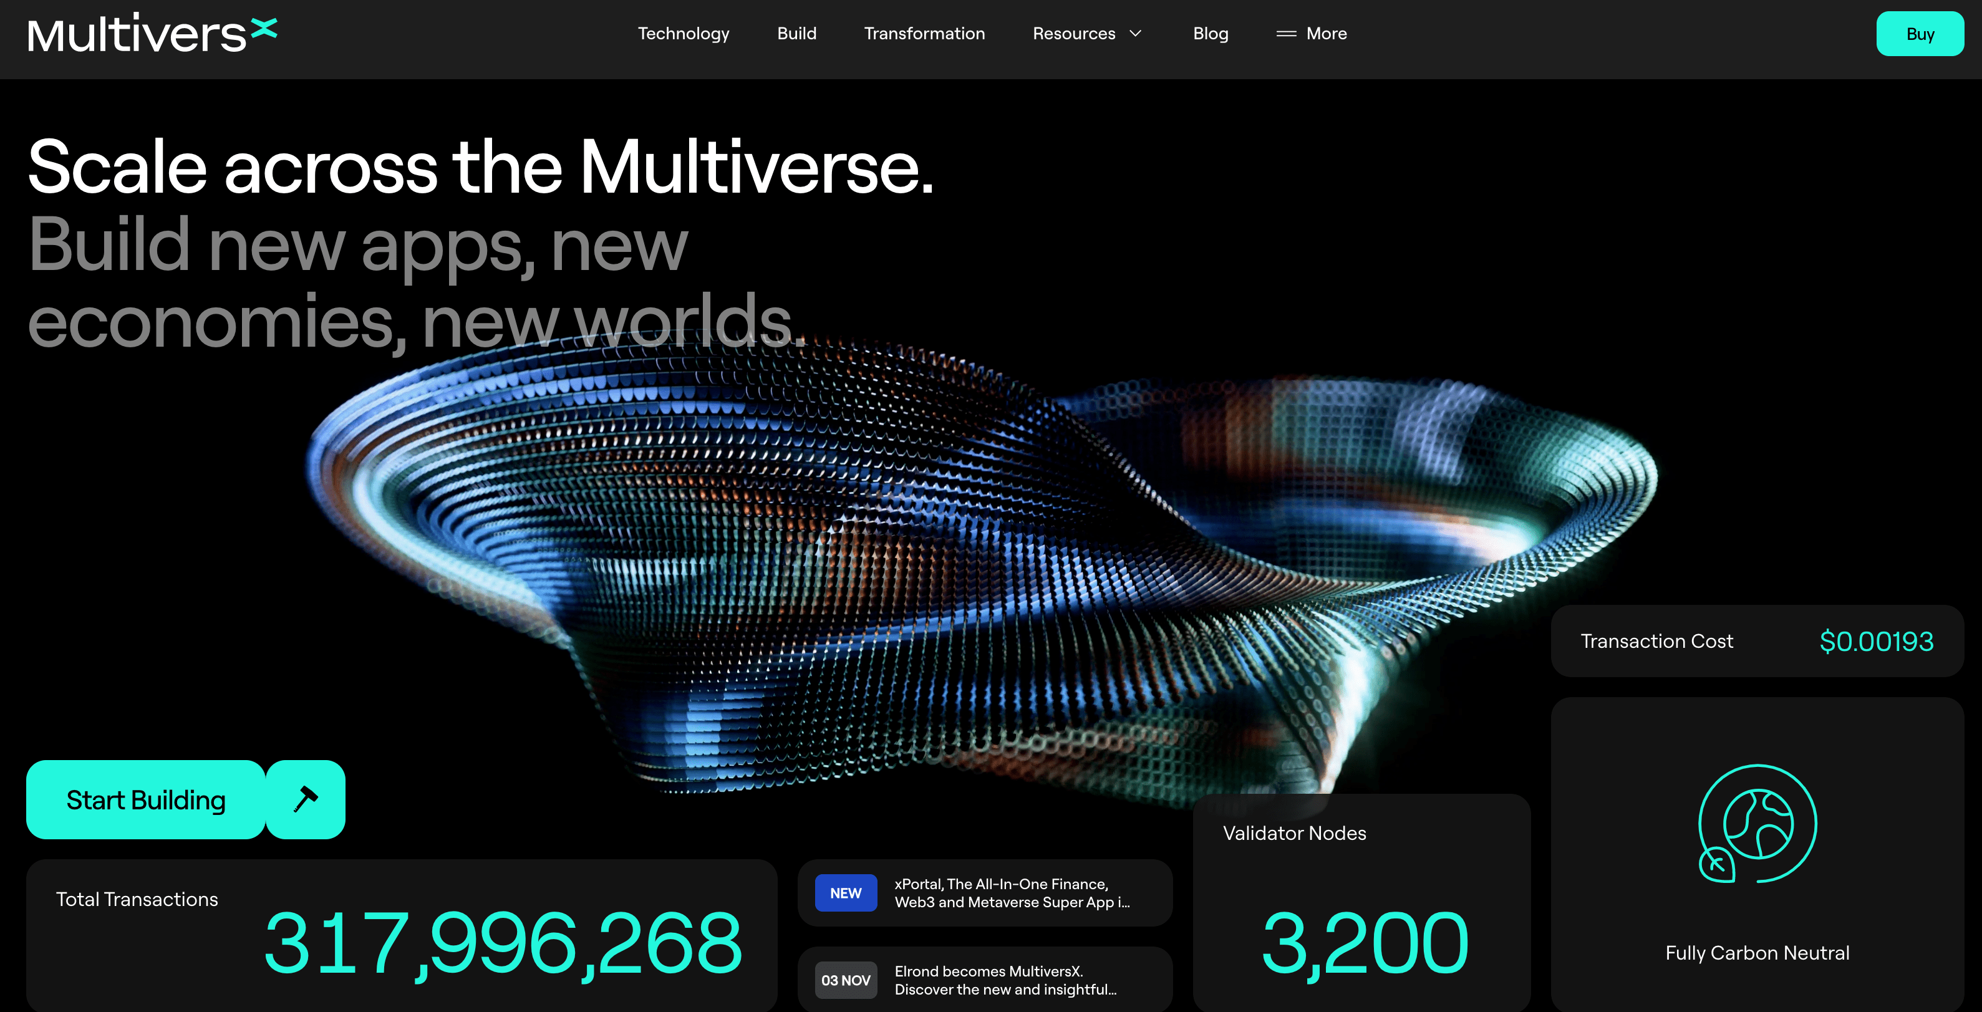Click the carbon neutral globe icon
Screen dimensions: 1982x1012
coord(1757,824)
